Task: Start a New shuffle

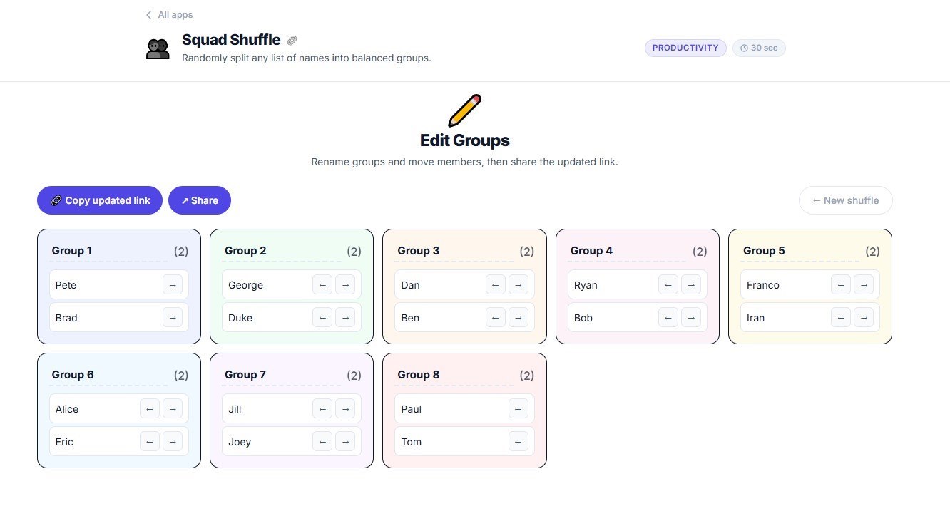Action: (845, 200)
